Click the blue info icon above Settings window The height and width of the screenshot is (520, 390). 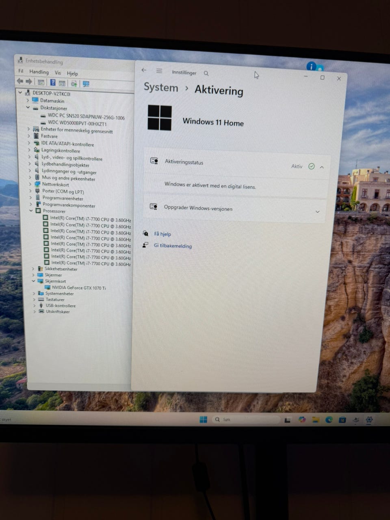[x=311, y=67]
